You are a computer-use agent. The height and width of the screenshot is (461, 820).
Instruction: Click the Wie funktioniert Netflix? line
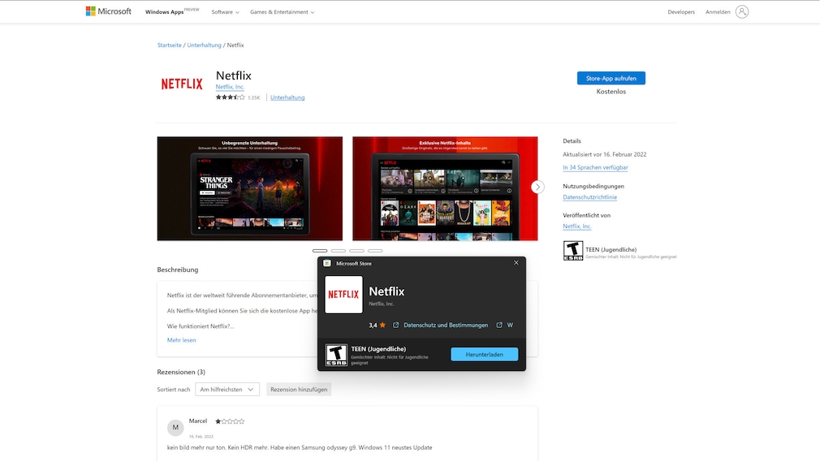pyautogui.click(x=201, y=326)
